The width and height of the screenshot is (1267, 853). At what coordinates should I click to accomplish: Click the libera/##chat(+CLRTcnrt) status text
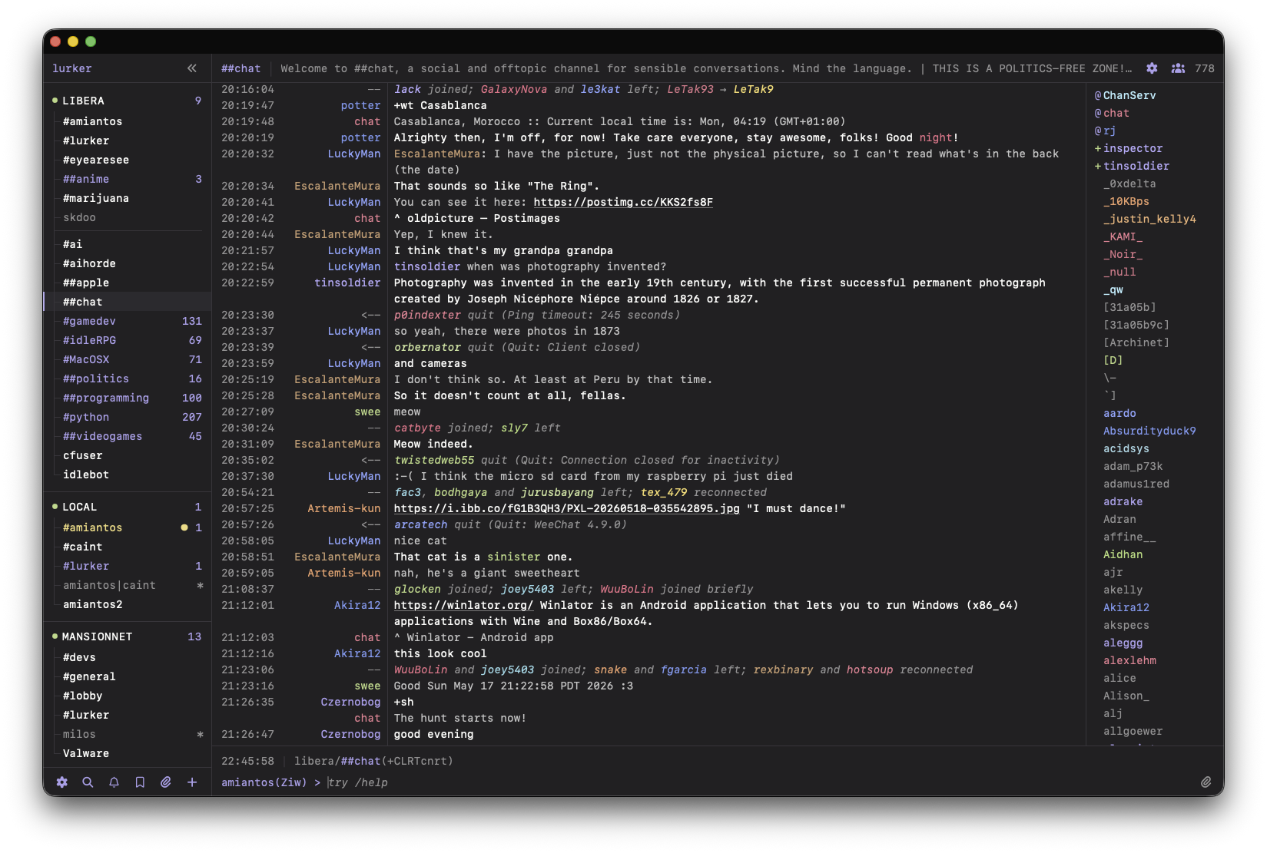coord(373,761)
